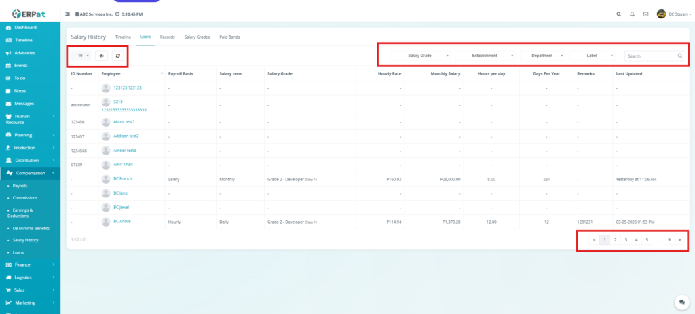This screenshot has width=695, height=314.
Task: Switch to the Salary Grades tab
Action: [197, 37]
